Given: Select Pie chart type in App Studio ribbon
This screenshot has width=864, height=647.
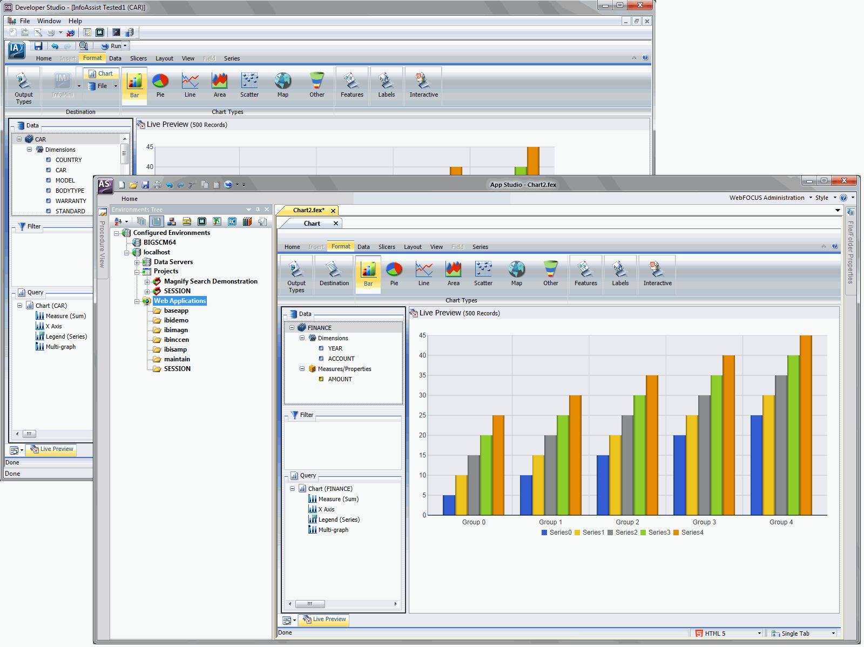Looking at the screenshot, I should point(394,274).
